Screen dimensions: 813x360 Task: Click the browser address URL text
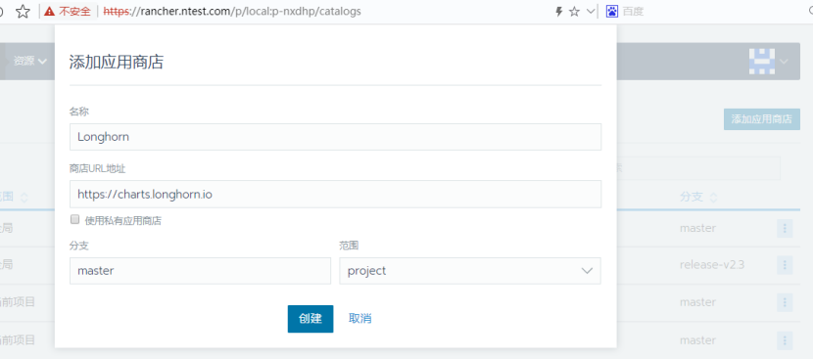pos(232,12)
